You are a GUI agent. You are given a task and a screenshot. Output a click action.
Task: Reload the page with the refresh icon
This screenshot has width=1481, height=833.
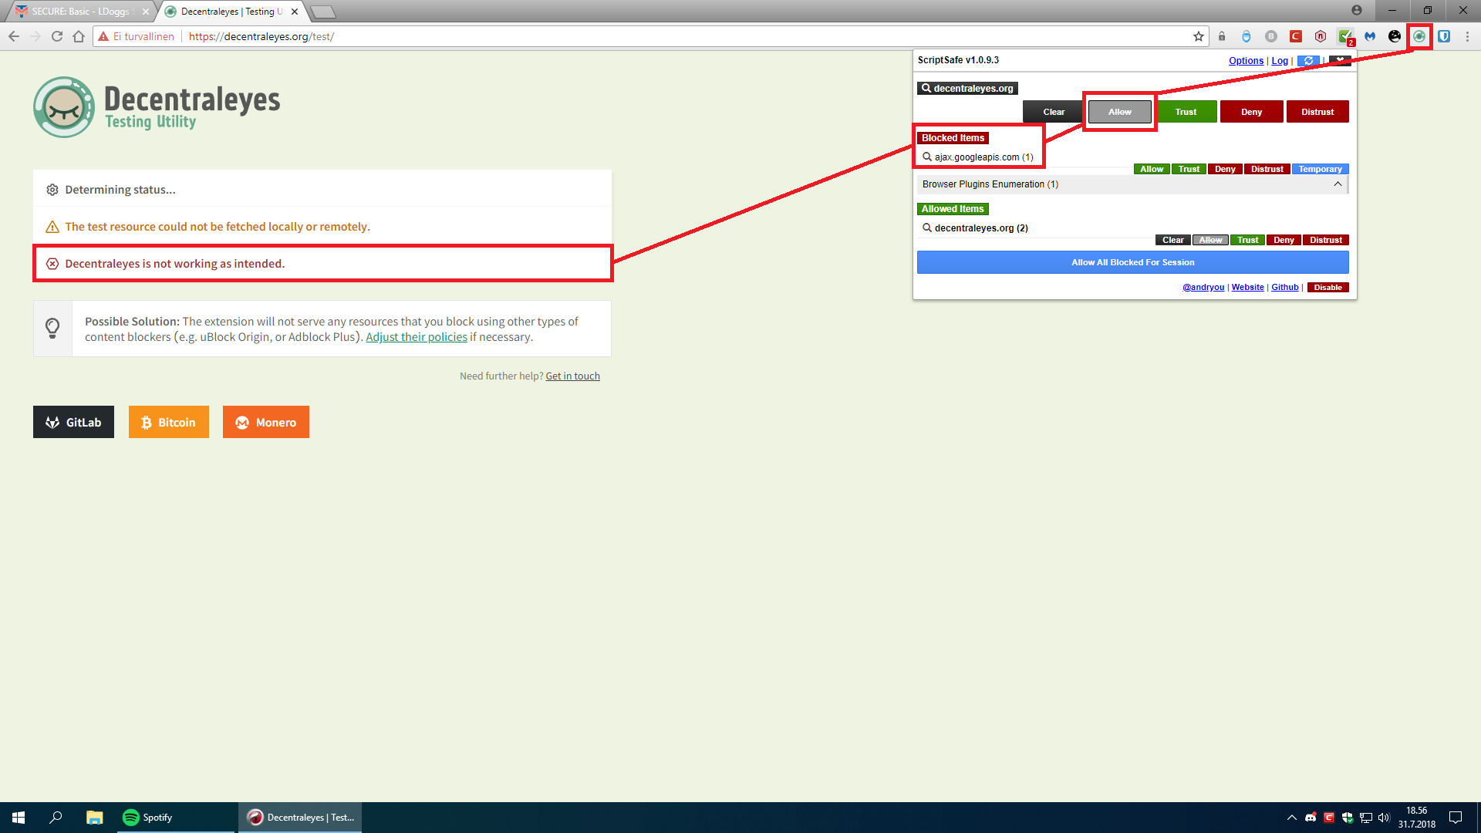(x=56, y=36)
